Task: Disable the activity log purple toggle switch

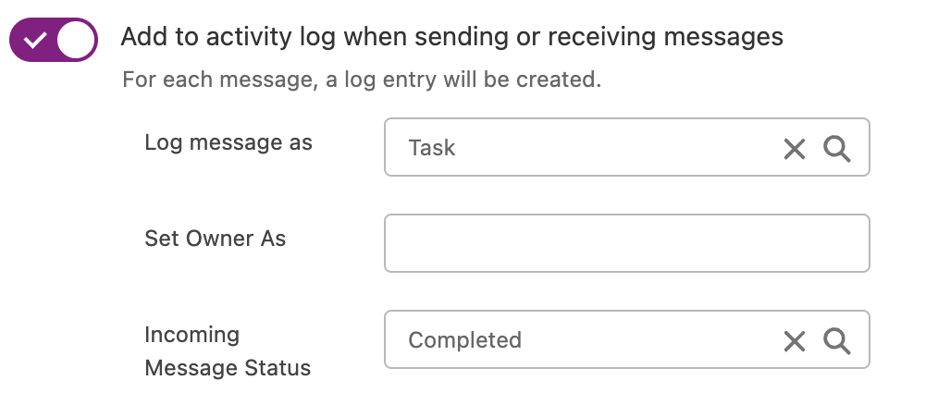Action: click(x=54, y=40)
